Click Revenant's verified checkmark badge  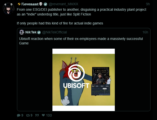point(45,4)
